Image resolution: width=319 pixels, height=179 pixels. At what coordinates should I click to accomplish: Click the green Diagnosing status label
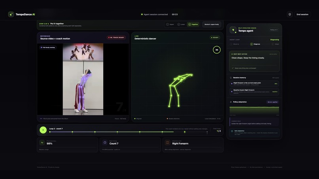pyautogui.click(x=274, y=40)
